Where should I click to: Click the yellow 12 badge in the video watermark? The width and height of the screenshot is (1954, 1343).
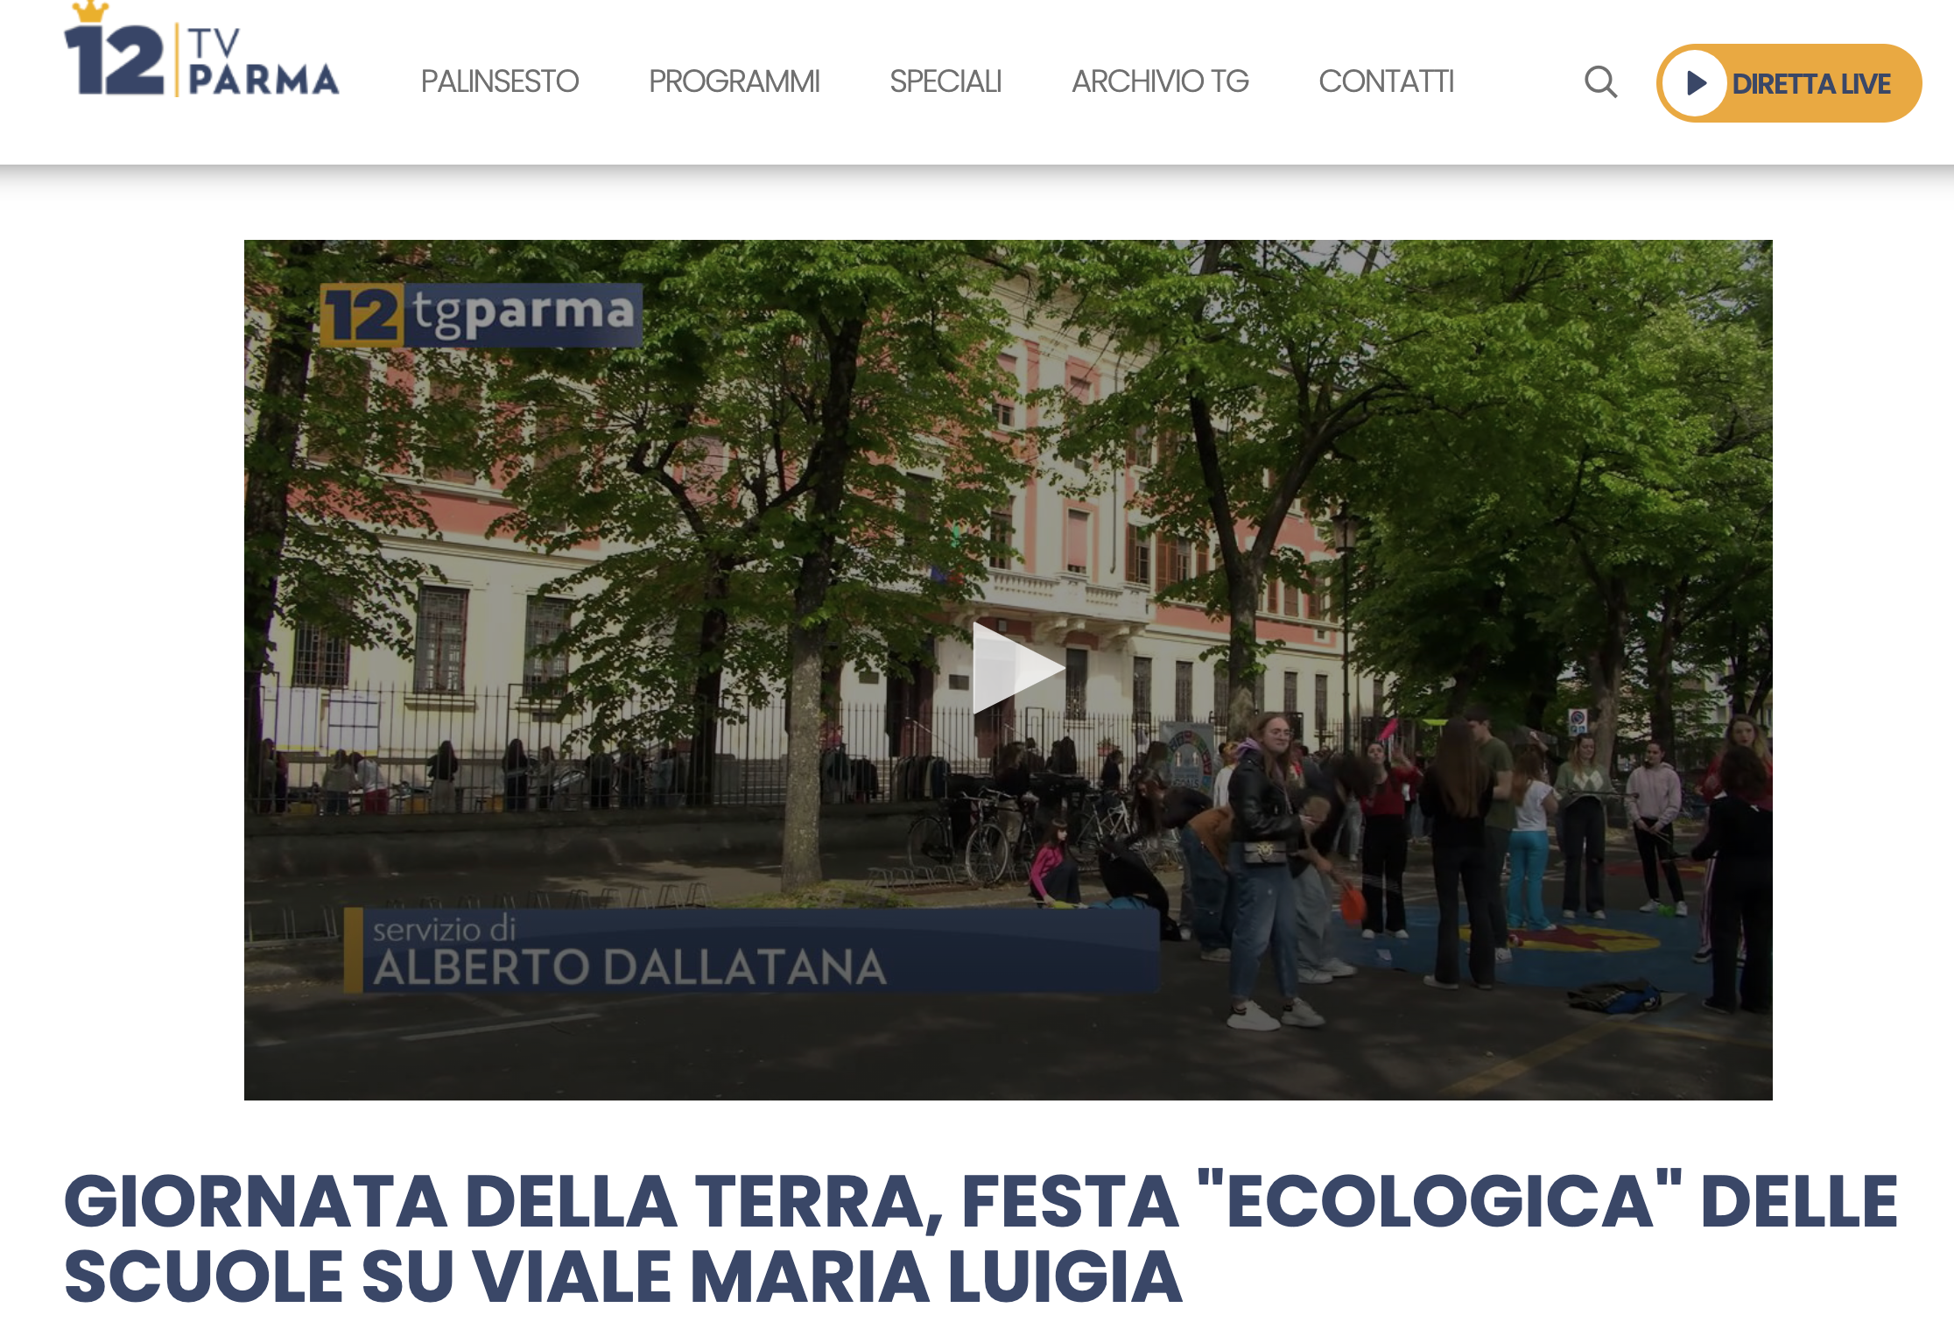[x=362, y=314]
